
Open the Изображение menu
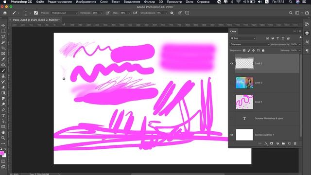pyautogui.click(x=86, y=2)
